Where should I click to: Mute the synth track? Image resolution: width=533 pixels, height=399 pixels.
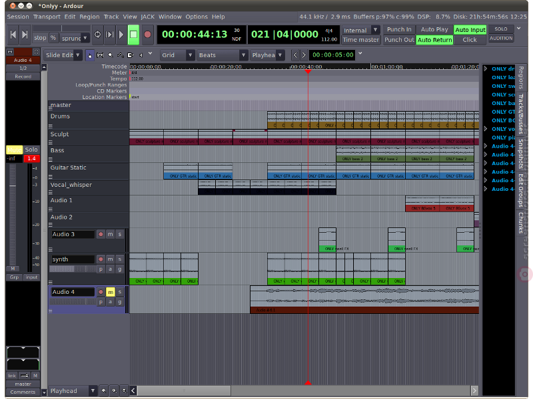pyautogui.click(x=111, y=259)
